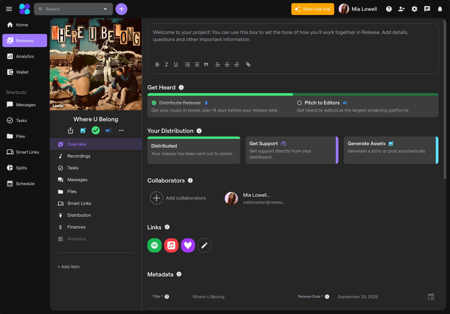Screen dimensions: 450x314
Task: Select the Recordings tab
Action: tap(96, 156)
